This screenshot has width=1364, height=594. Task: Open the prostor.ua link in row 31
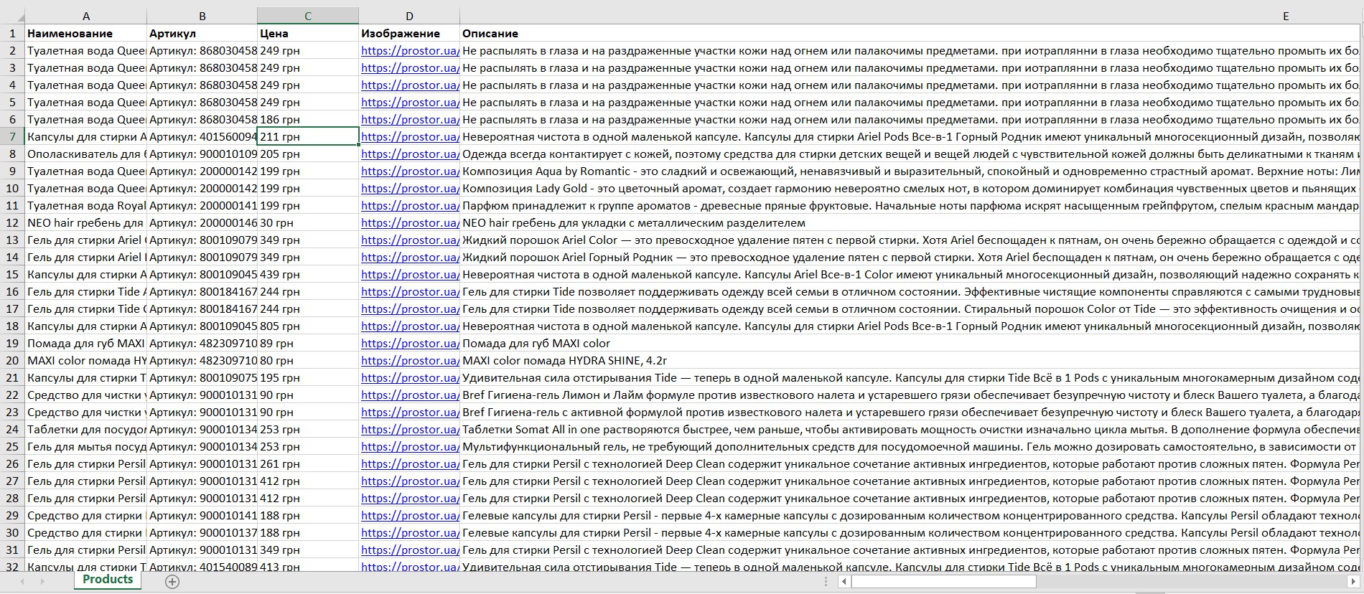tap(409, 550)
